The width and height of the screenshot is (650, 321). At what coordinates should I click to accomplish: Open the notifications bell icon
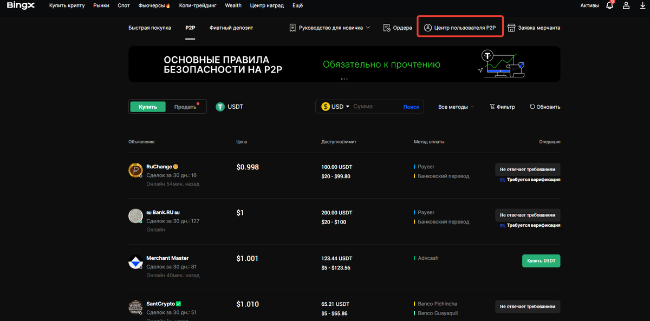point(610,5)
